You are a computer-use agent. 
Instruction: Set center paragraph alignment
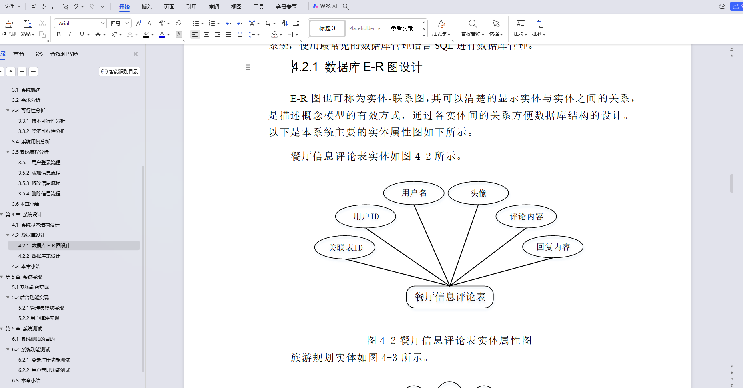click(x=206, y=34)
